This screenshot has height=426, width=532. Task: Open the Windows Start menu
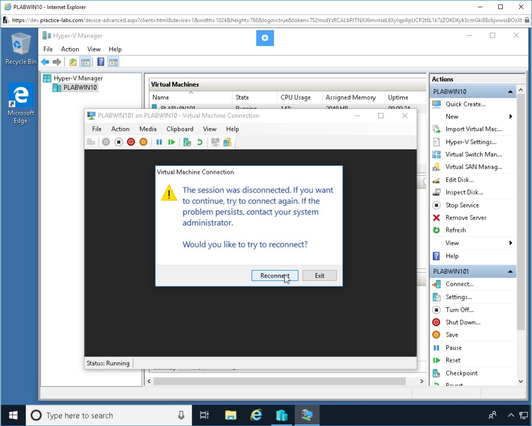(13, 415)
